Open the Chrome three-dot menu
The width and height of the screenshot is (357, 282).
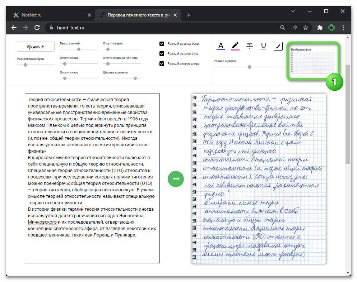coord(344,28)
